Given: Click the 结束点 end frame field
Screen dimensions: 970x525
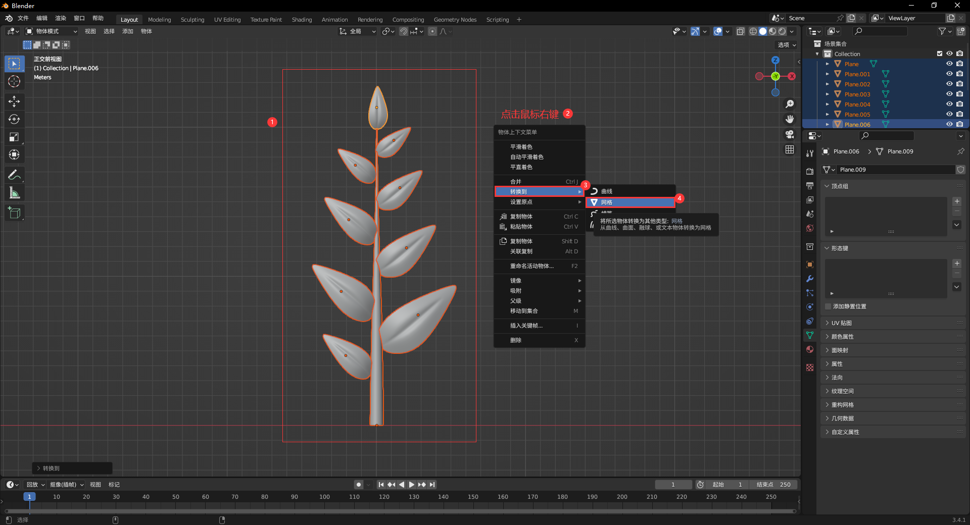Looking at the screenshot, I should [773, 485].
